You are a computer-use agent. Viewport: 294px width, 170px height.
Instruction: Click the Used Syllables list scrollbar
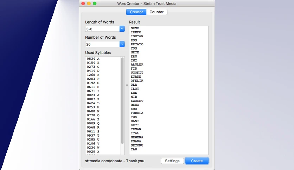(x=122, y=101)
